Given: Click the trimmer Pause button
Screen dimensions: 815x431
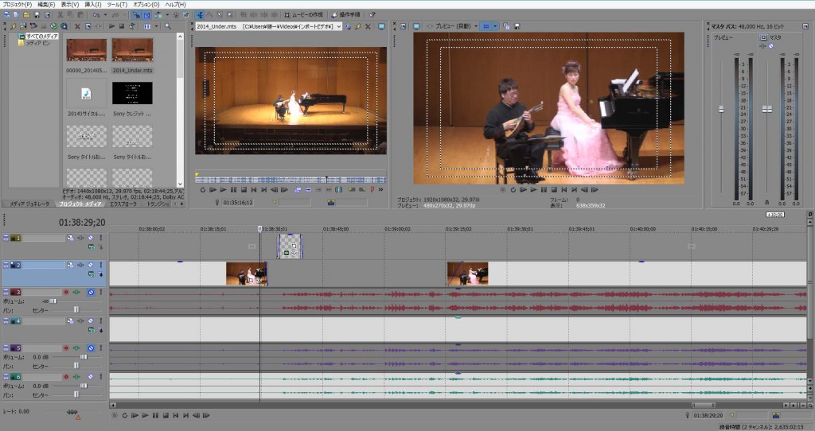Looking at the screenshot, I should pos(233,190).
